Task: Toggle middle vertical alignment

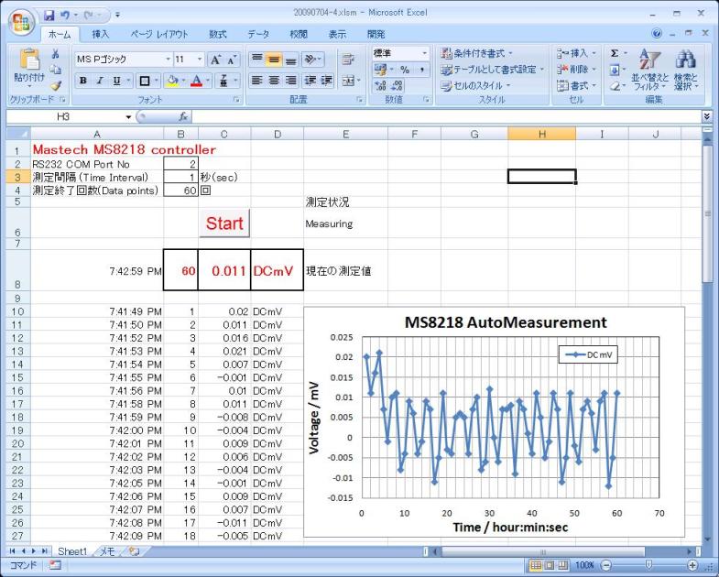Action: tap(274, 60)
